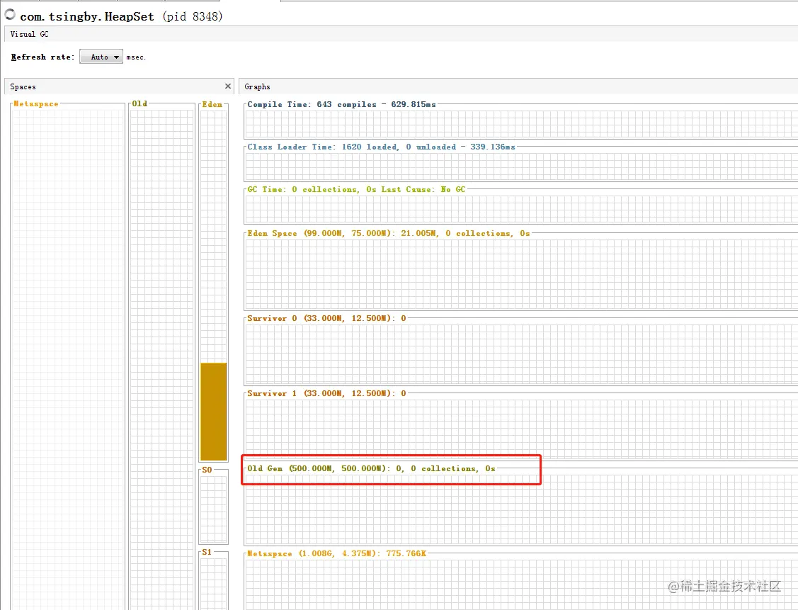Open the Refresh rate Auto dropdown

tap(101, 57)
